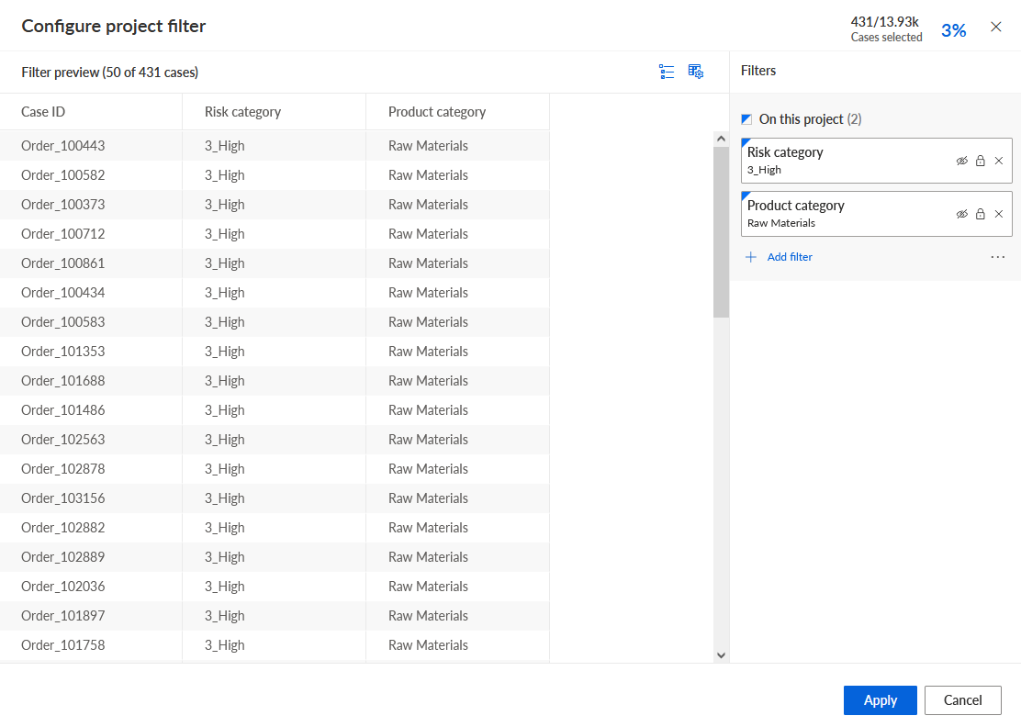
Task: Switch to the list view icon
Action: (x=666, y=72)
